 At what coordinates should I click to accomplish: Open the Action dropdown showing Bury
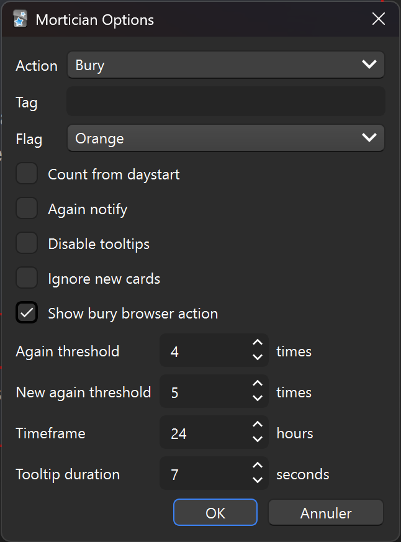click(x=225, y=65)
